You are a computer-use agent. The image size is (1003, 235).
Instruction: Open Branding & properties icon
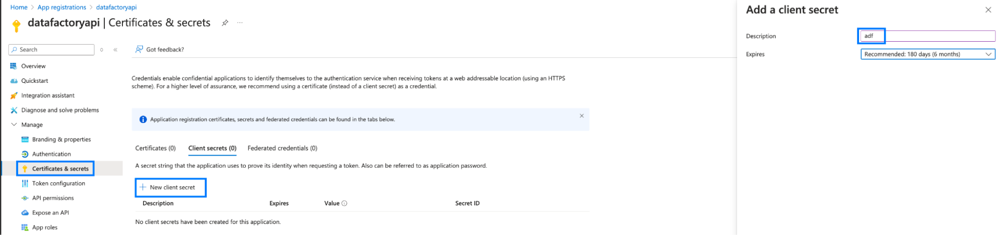(x=25, y=140)
